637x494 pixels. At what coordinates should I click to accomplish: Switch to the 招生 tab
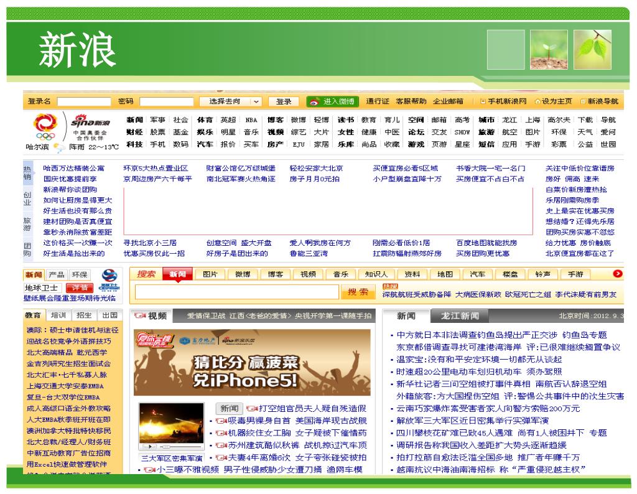84,315
